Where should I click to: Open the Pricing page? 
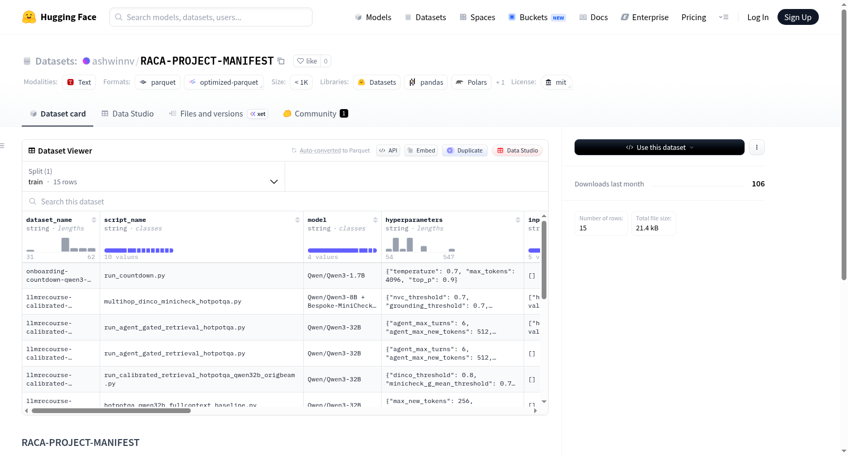(694, 17)
